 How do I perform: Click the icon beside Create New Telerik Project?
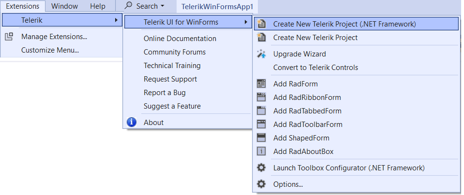261,38
